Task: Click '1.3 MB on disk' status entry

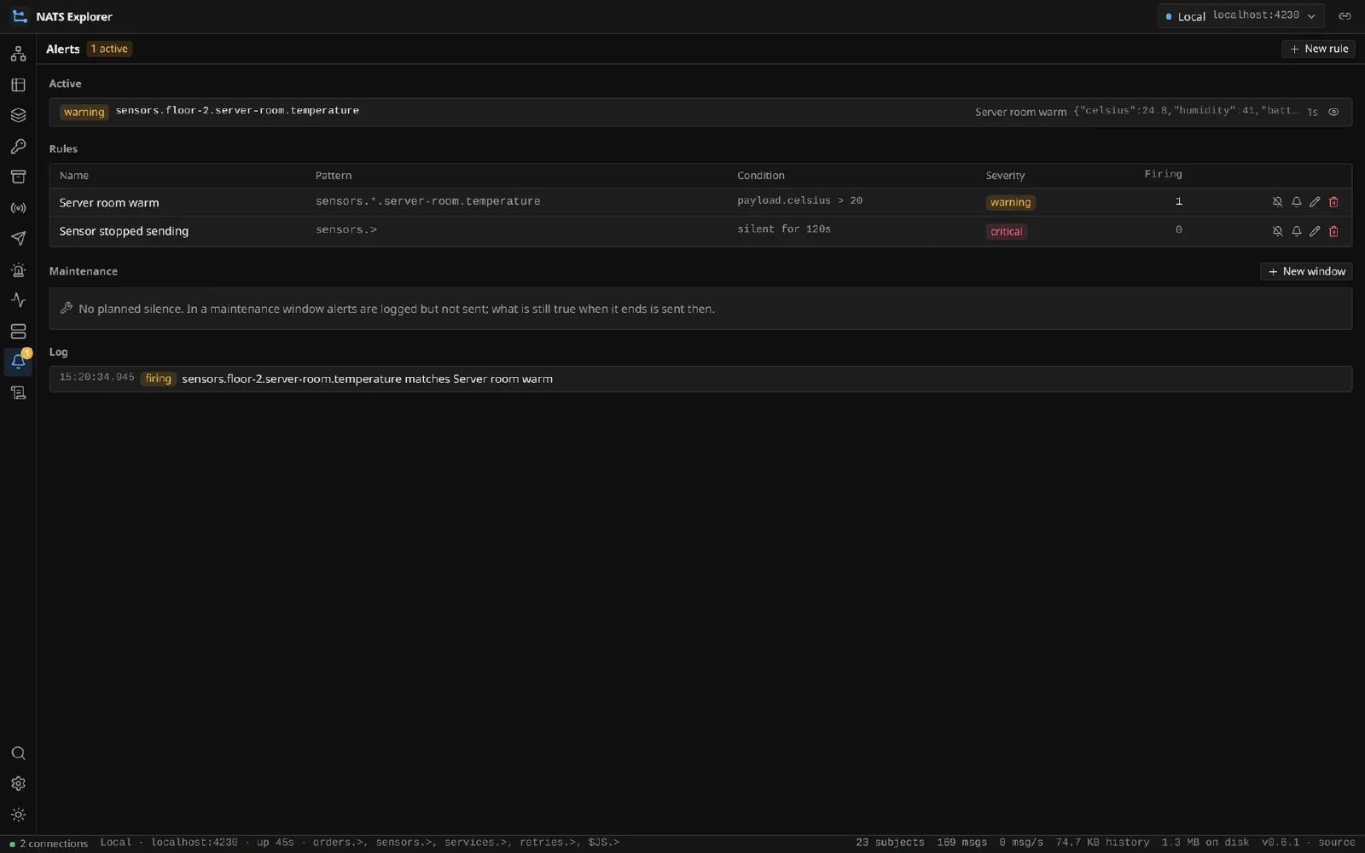Action: tap(1205, 843)
